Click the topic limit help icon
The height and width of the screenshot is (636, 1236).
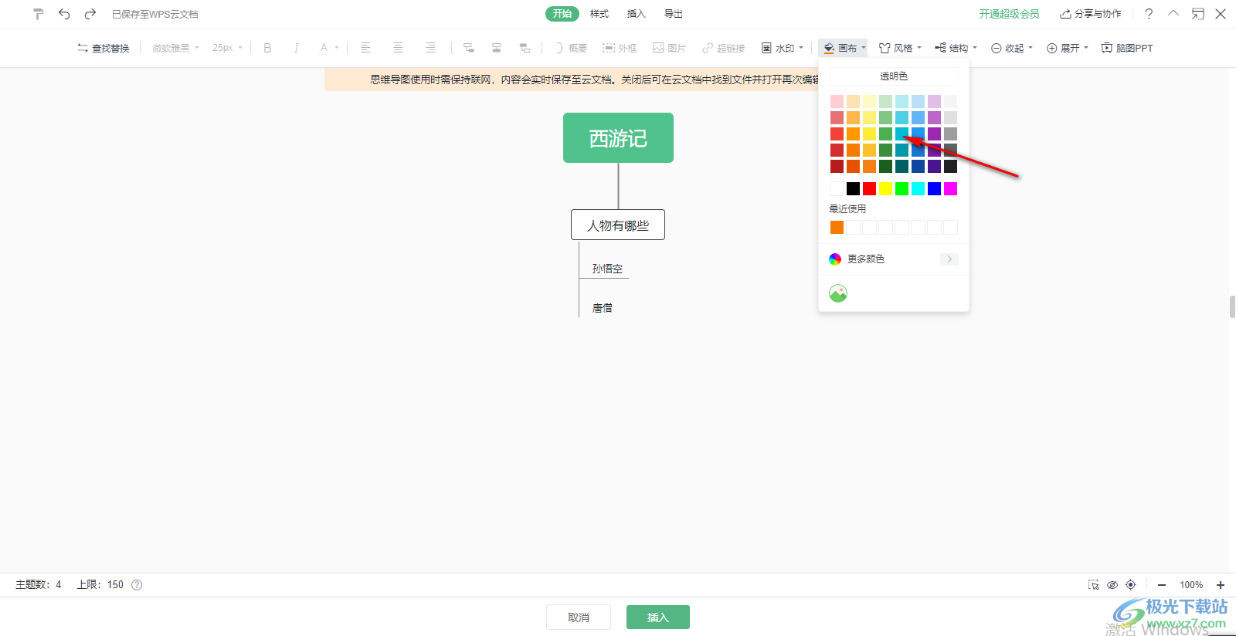tap(137, 585)
